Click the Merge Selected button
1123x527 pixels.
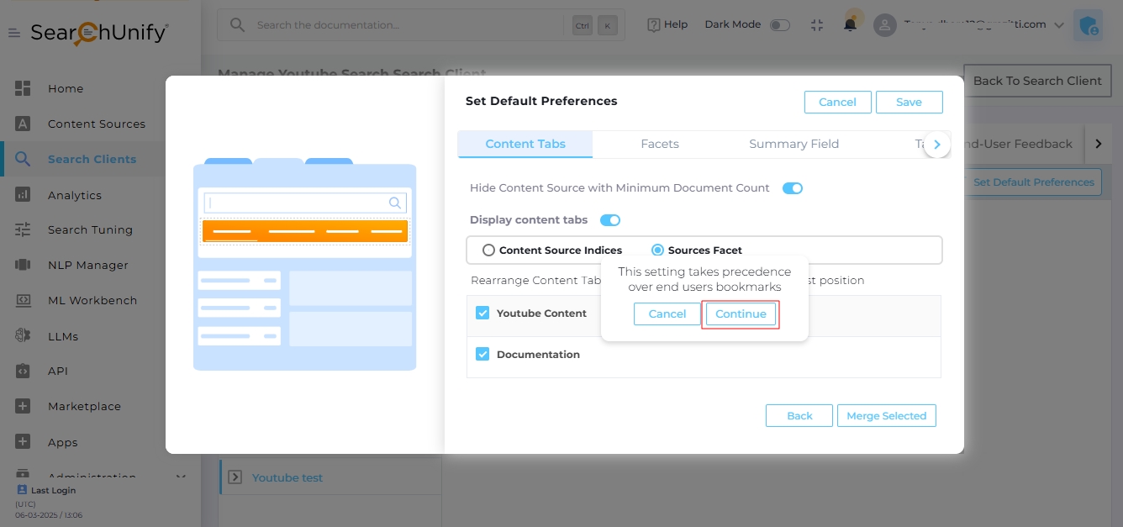(886, 416)
